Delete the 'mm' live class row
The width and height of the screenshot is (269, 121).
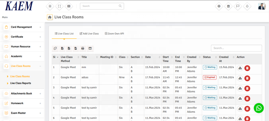click(247, 68)
